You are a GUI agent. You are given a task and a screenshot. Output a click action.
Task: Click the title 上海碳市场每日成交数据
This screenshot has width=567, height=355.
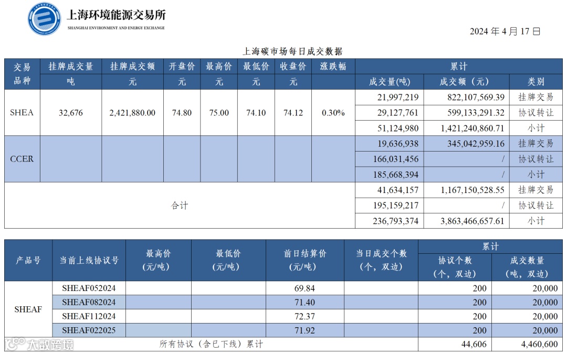point(292,51)
